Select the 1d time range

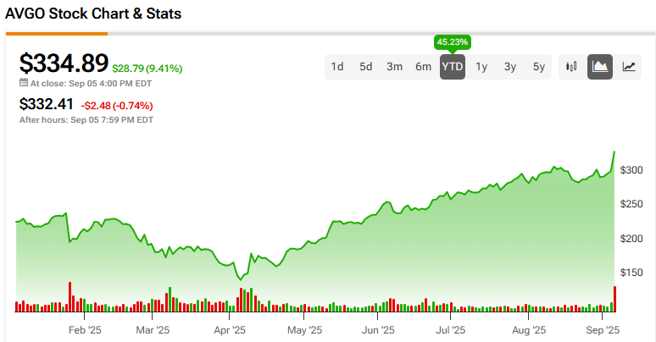tap(337, 67)
